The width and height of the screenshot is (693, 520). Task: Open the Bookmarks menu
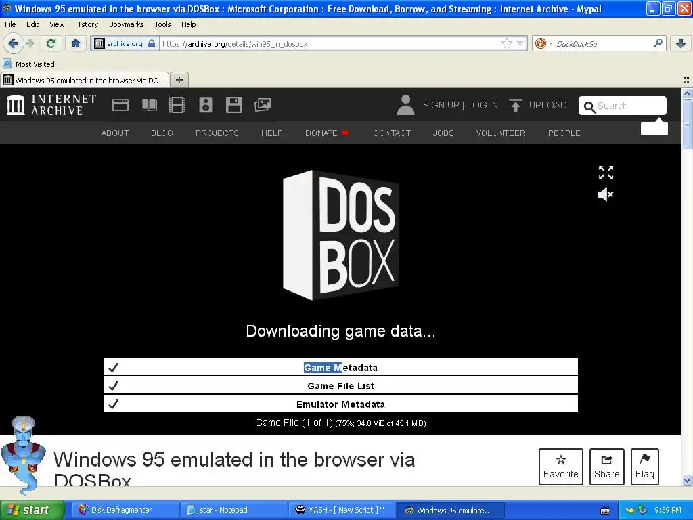127,24
